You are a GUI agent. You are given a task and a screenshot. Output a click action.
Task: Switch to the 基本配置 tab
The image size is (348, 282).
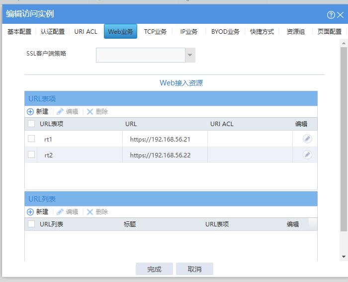tap(19, 31)
